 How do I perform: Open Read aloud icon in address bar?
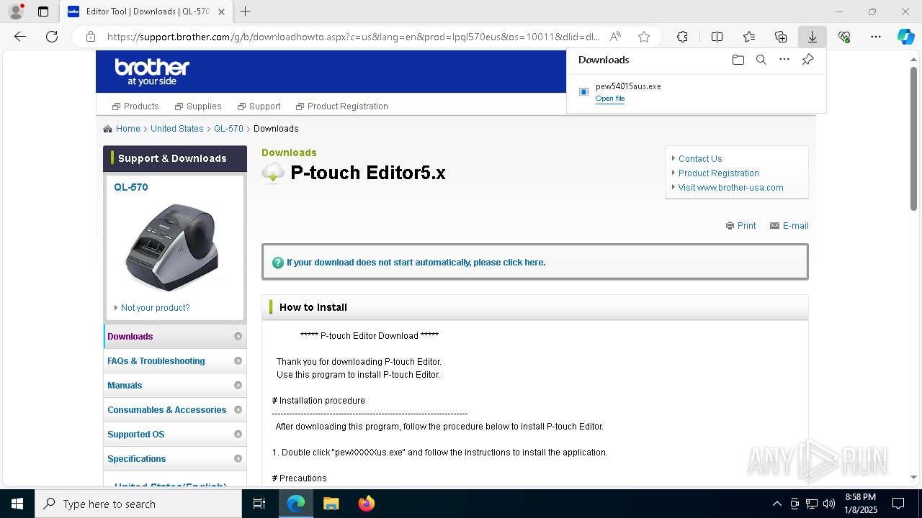(x=615, y=37)
